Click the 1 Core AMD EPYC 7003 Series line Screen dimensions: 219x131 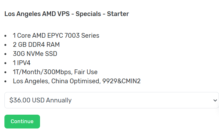pyautogui.click(x=56, y=35)
